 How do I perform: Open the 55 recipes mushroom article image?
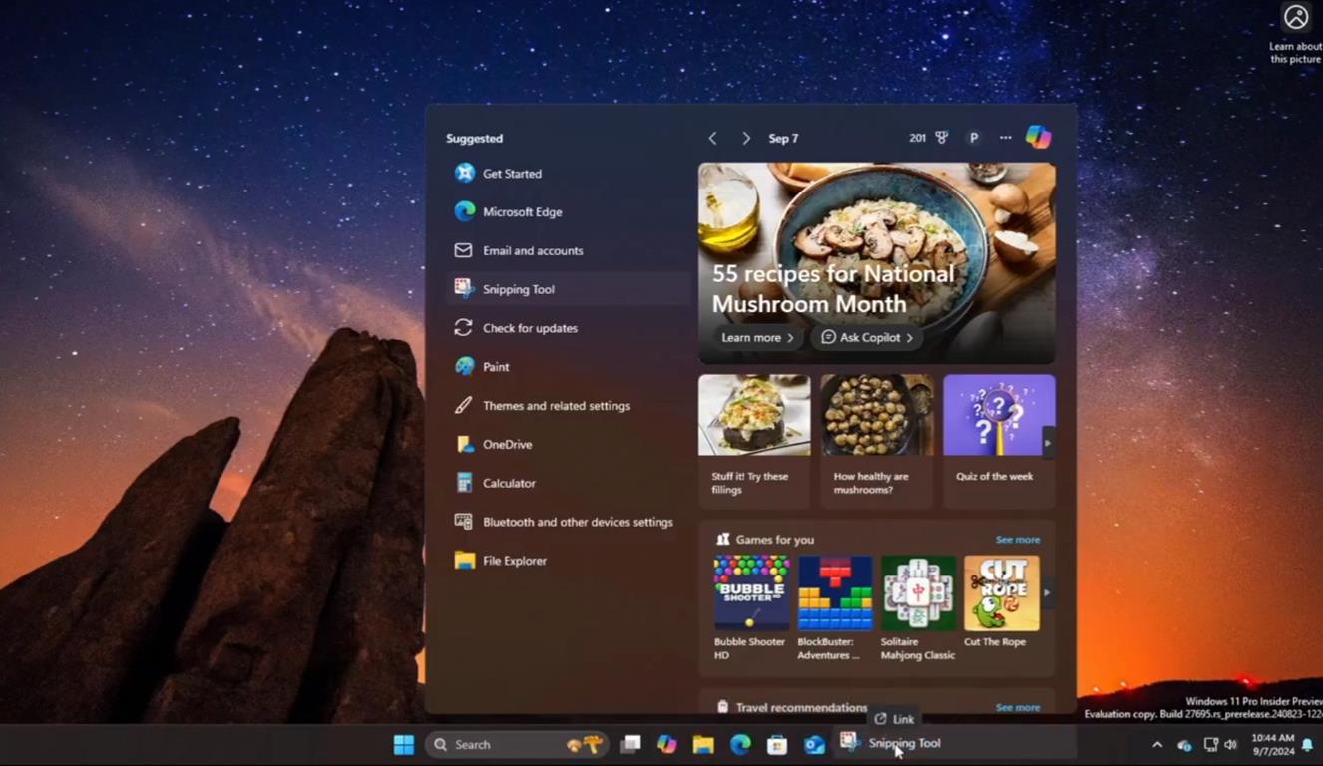click(876, 263)
